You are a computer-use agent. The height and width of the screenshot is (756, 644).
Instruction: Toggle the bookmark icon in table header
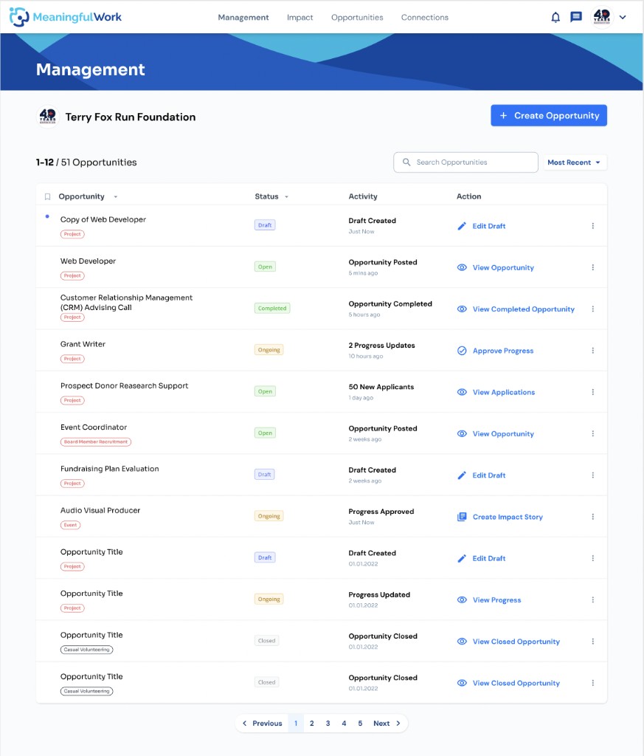(47, 196)
